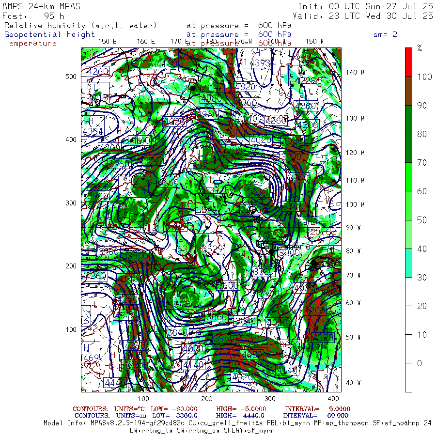Click the dark green 70–80% colorbar segment
Screen dimensions: 436x436
[408, 148]
